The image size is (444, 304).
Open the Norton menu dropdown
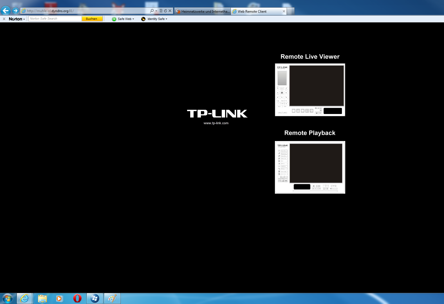pyautogui.click(x=17, y=19)
